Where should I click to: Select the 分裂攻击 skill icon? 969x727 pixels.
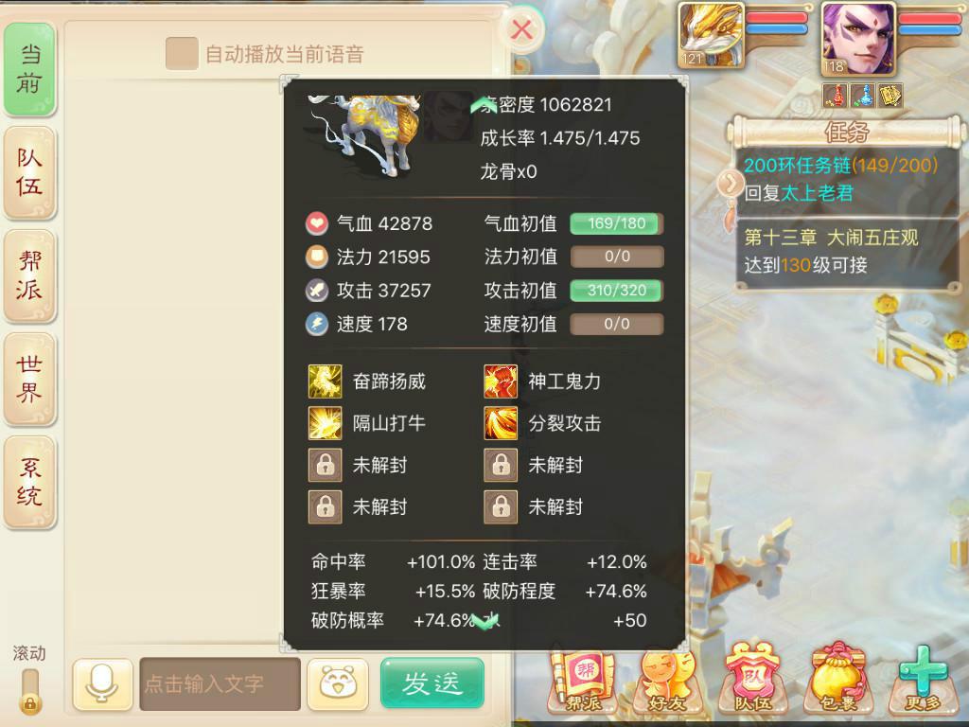(x=501, y=423)
